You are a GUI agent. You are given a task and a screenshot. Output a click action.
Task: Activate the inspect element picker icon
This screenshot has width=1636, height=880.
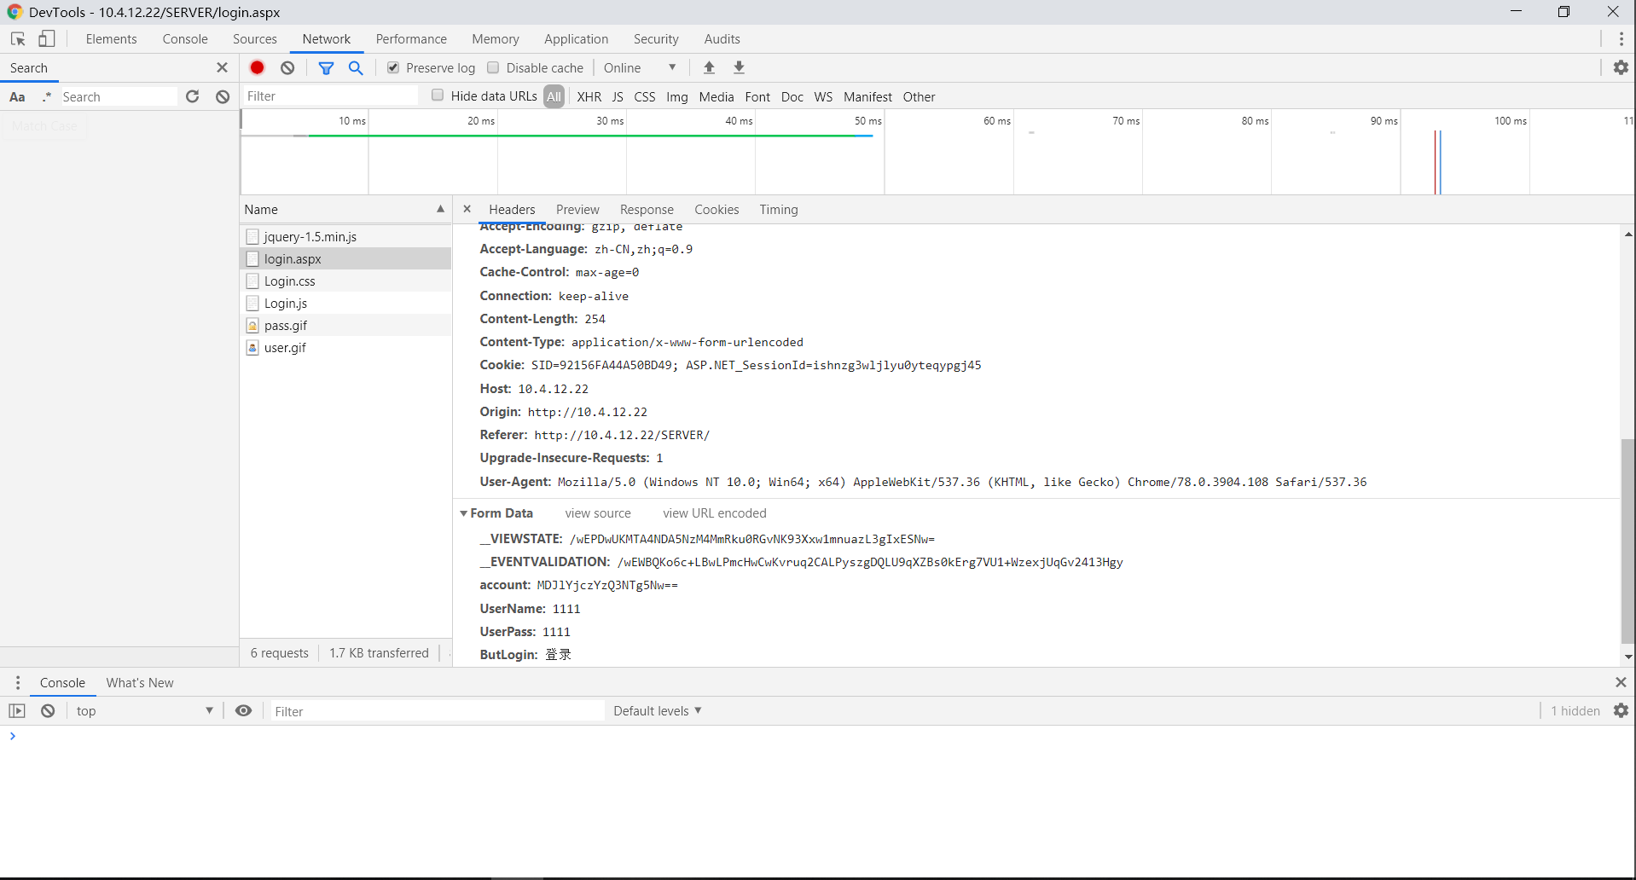point(18,39)
